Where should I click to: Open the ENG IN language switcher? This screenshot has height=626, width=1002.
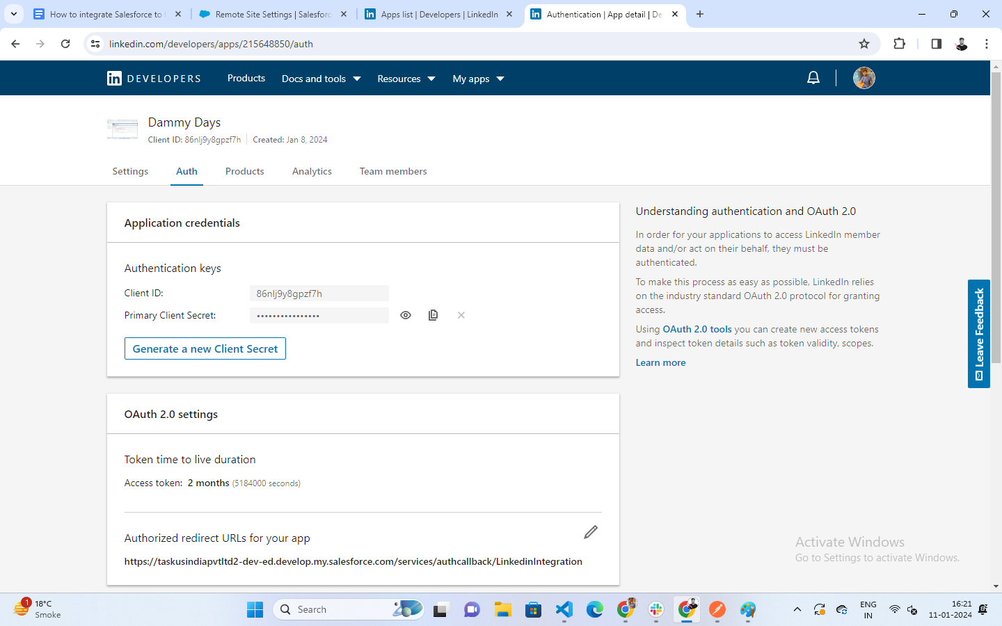pyautogui.click(x=868, y=609)
